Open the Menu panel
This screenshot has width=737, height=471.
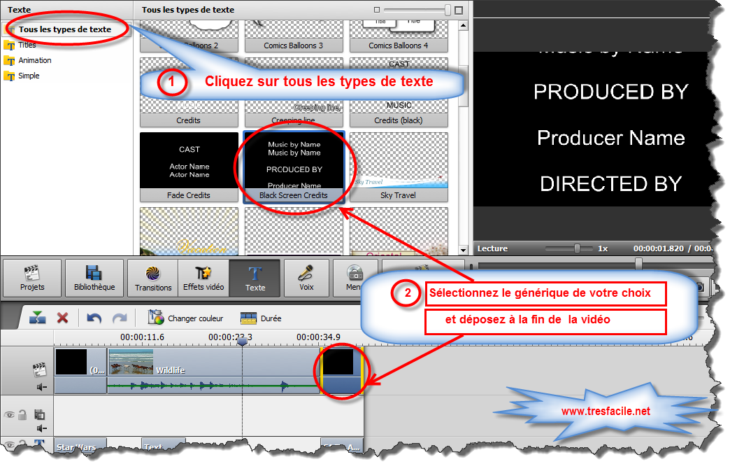[355, 278]
